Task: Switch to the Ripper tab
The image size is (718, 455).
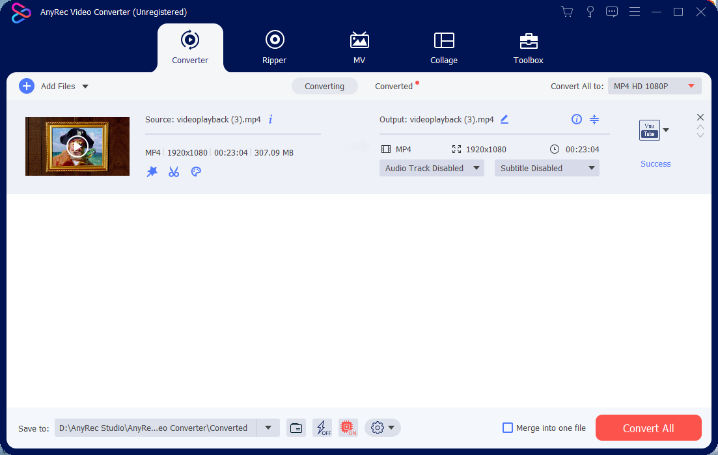Action: [x=274, y=48]
